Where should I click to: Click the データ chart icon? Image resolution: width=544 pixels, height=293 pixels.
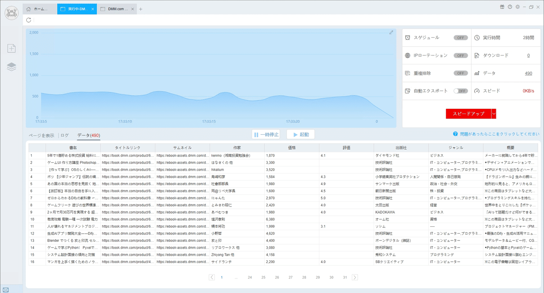[x=477, y=73]
